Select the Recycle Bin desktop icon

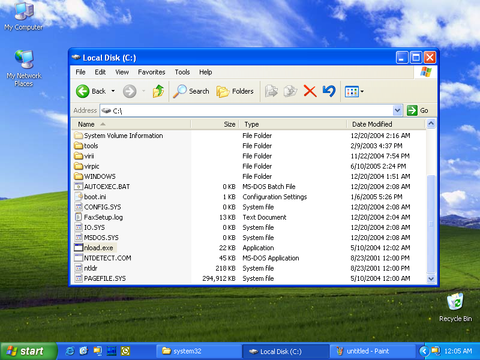tap(455, 307)
